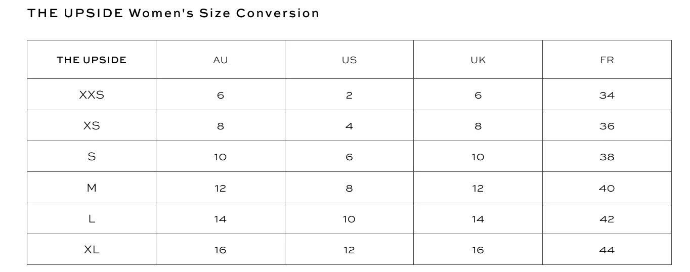Select the FR value 36 cell
Image resolution: width=690 pixels, height=272 pixels.
point(607,126)
